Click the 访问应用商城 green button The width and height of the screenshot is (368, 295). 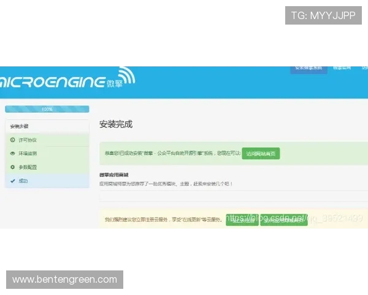284,220
